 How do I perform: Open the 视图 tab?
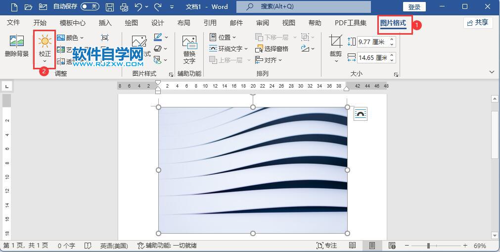[x=289, y=23]
